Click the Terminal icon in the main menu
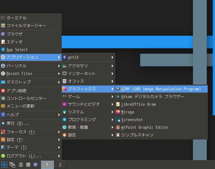 3,18
